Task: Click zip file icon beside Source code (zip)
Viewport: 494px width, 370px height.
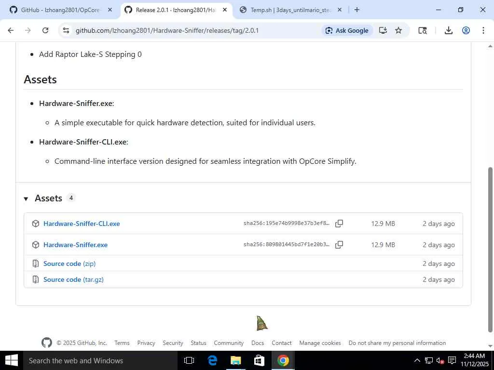Action: [36, 264]
